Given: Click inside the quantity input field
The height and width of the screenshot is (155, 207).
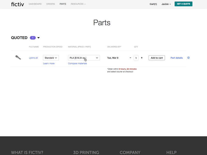Looking at the screenshot, I should tap(136, 58).
